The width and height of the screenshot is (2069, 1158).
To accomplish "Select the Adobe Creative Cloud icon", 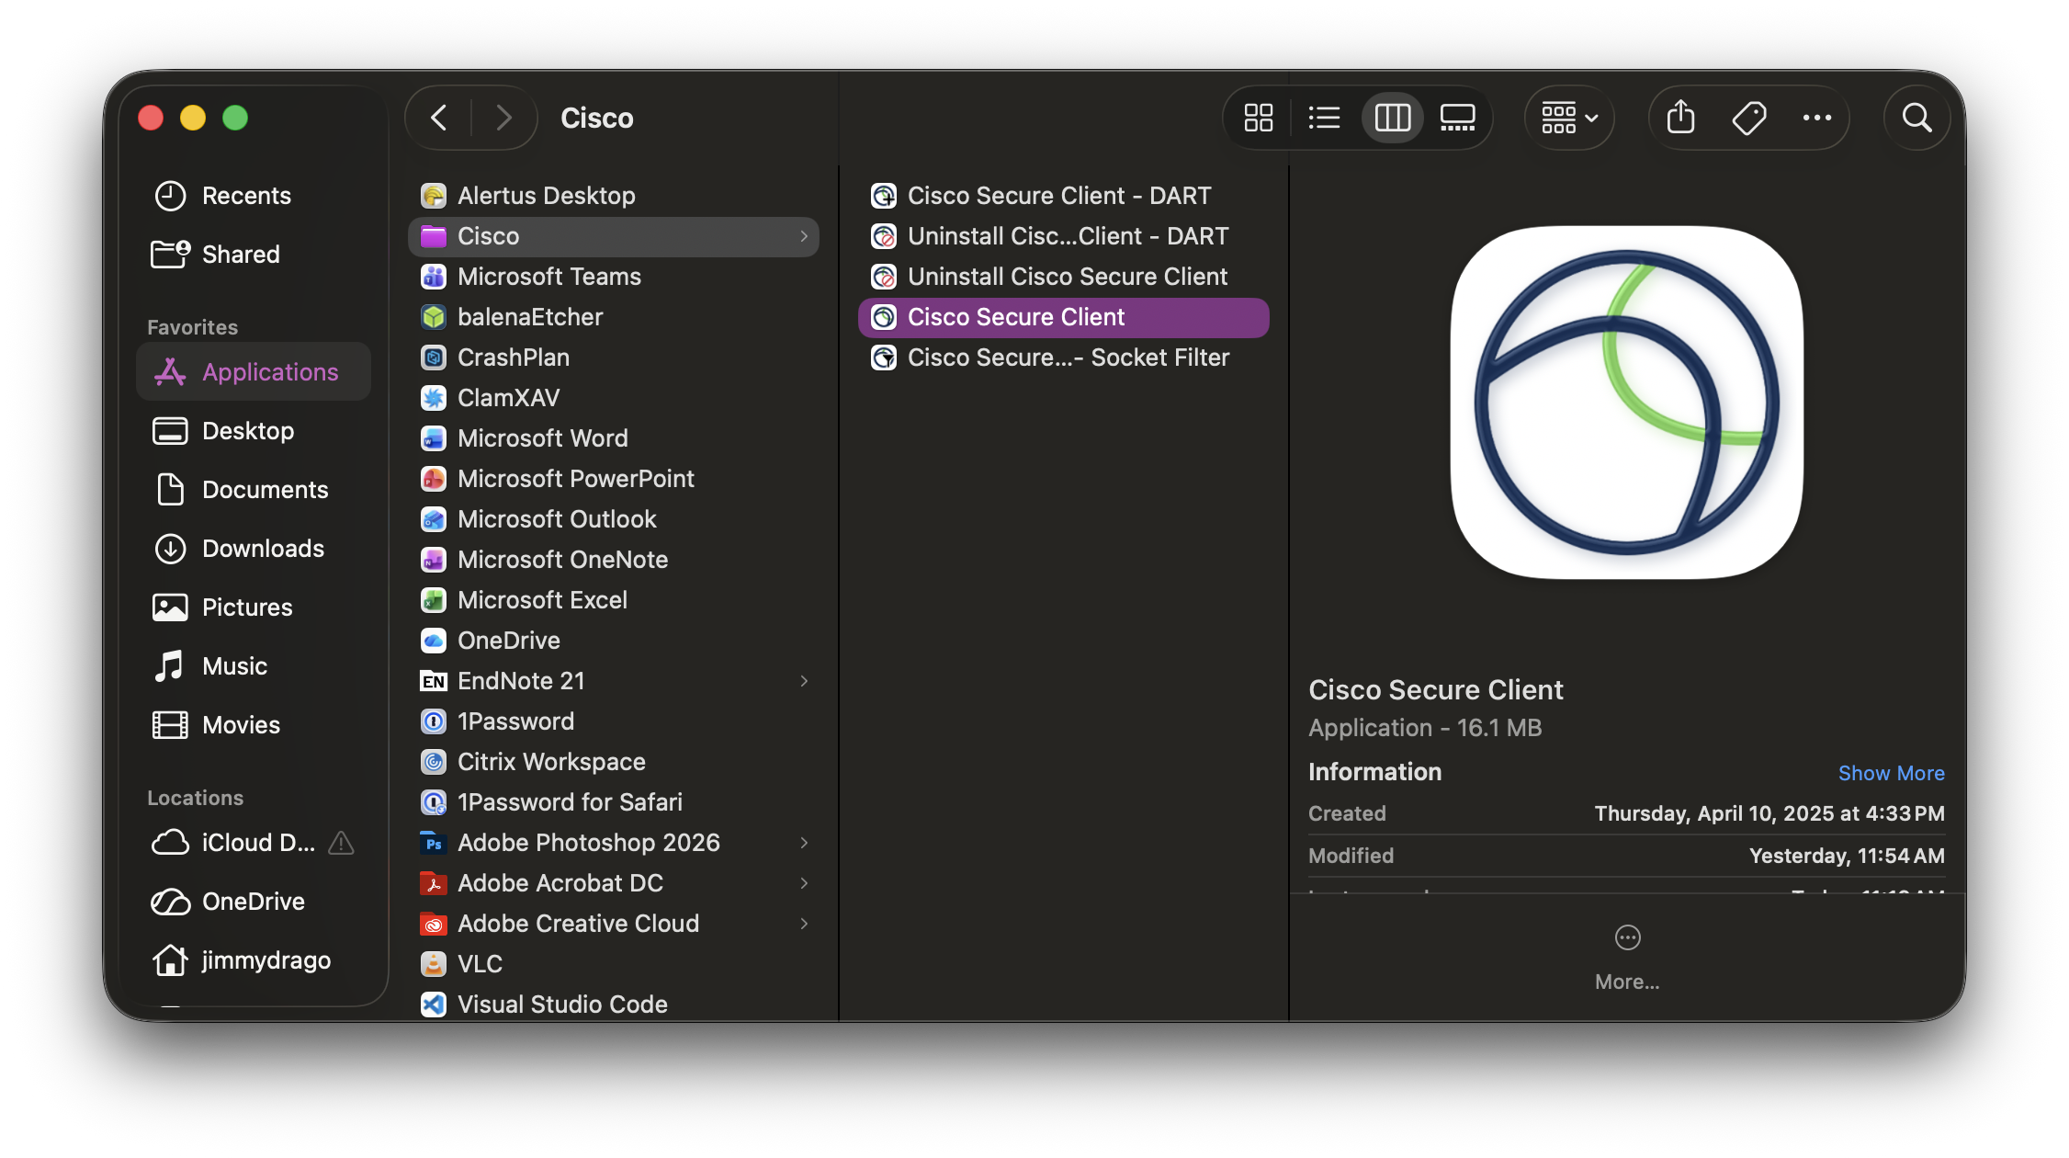I will point(434,924).
